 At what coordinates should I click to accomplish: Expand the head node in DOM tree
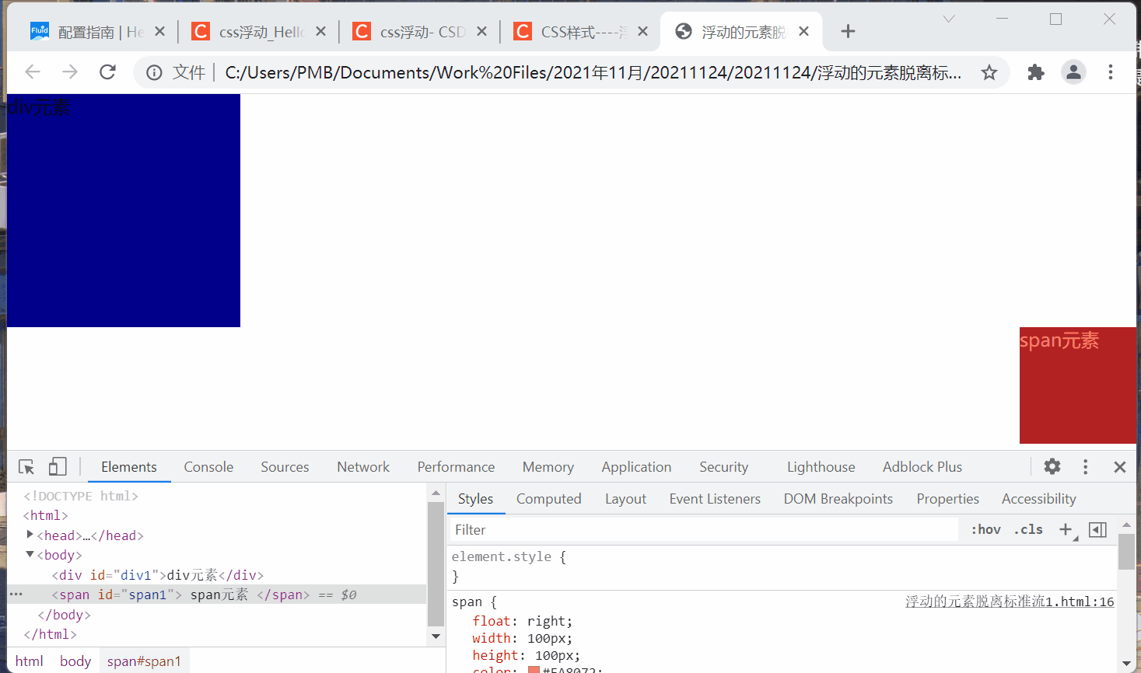30,535
